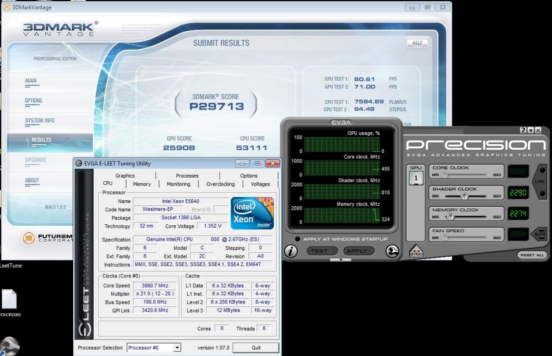Click the HELP button in 3DMark Vantage
Screen dimensions: 552x356
[x=417, y=43]
